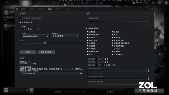This screenshot has height=95, width=169.
Task: Click the 应用 button
Action: coord(28,52)
